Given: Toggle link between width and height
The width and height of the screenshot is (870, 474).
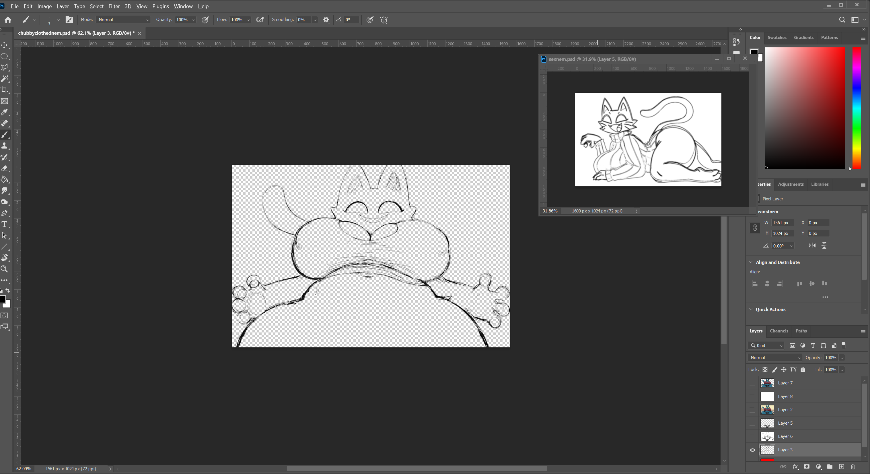Looking at the screenshot, I should (x=755, y=228).
